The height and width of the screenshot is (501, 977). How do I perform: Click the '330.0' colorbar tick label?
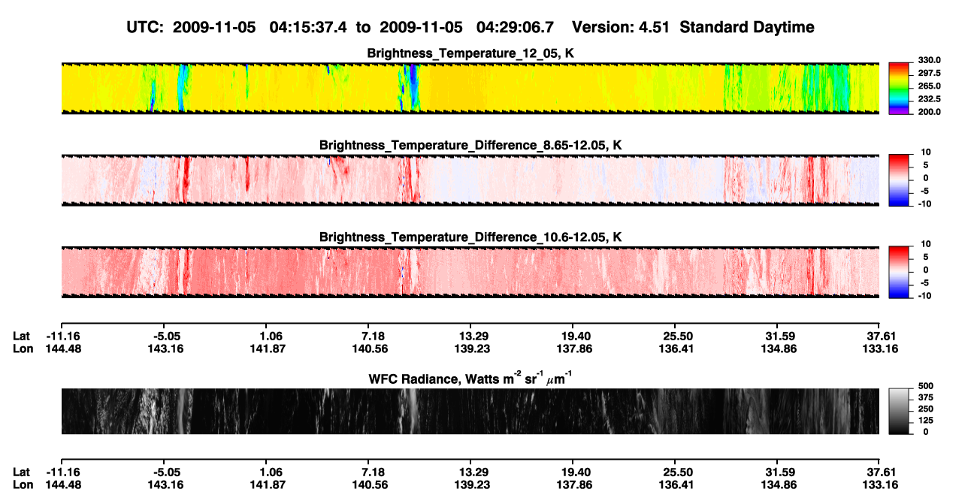(x=929, y=60)
